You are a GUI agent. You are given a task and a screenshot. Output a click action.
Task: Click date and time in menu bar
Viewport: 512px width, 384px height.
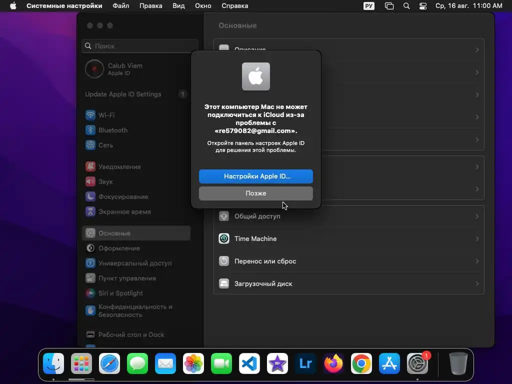tap(469, 6)
